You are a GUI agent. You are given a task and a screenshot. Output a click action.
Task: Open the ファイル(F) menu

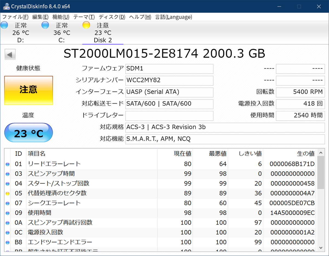click(x=15, y=17)
